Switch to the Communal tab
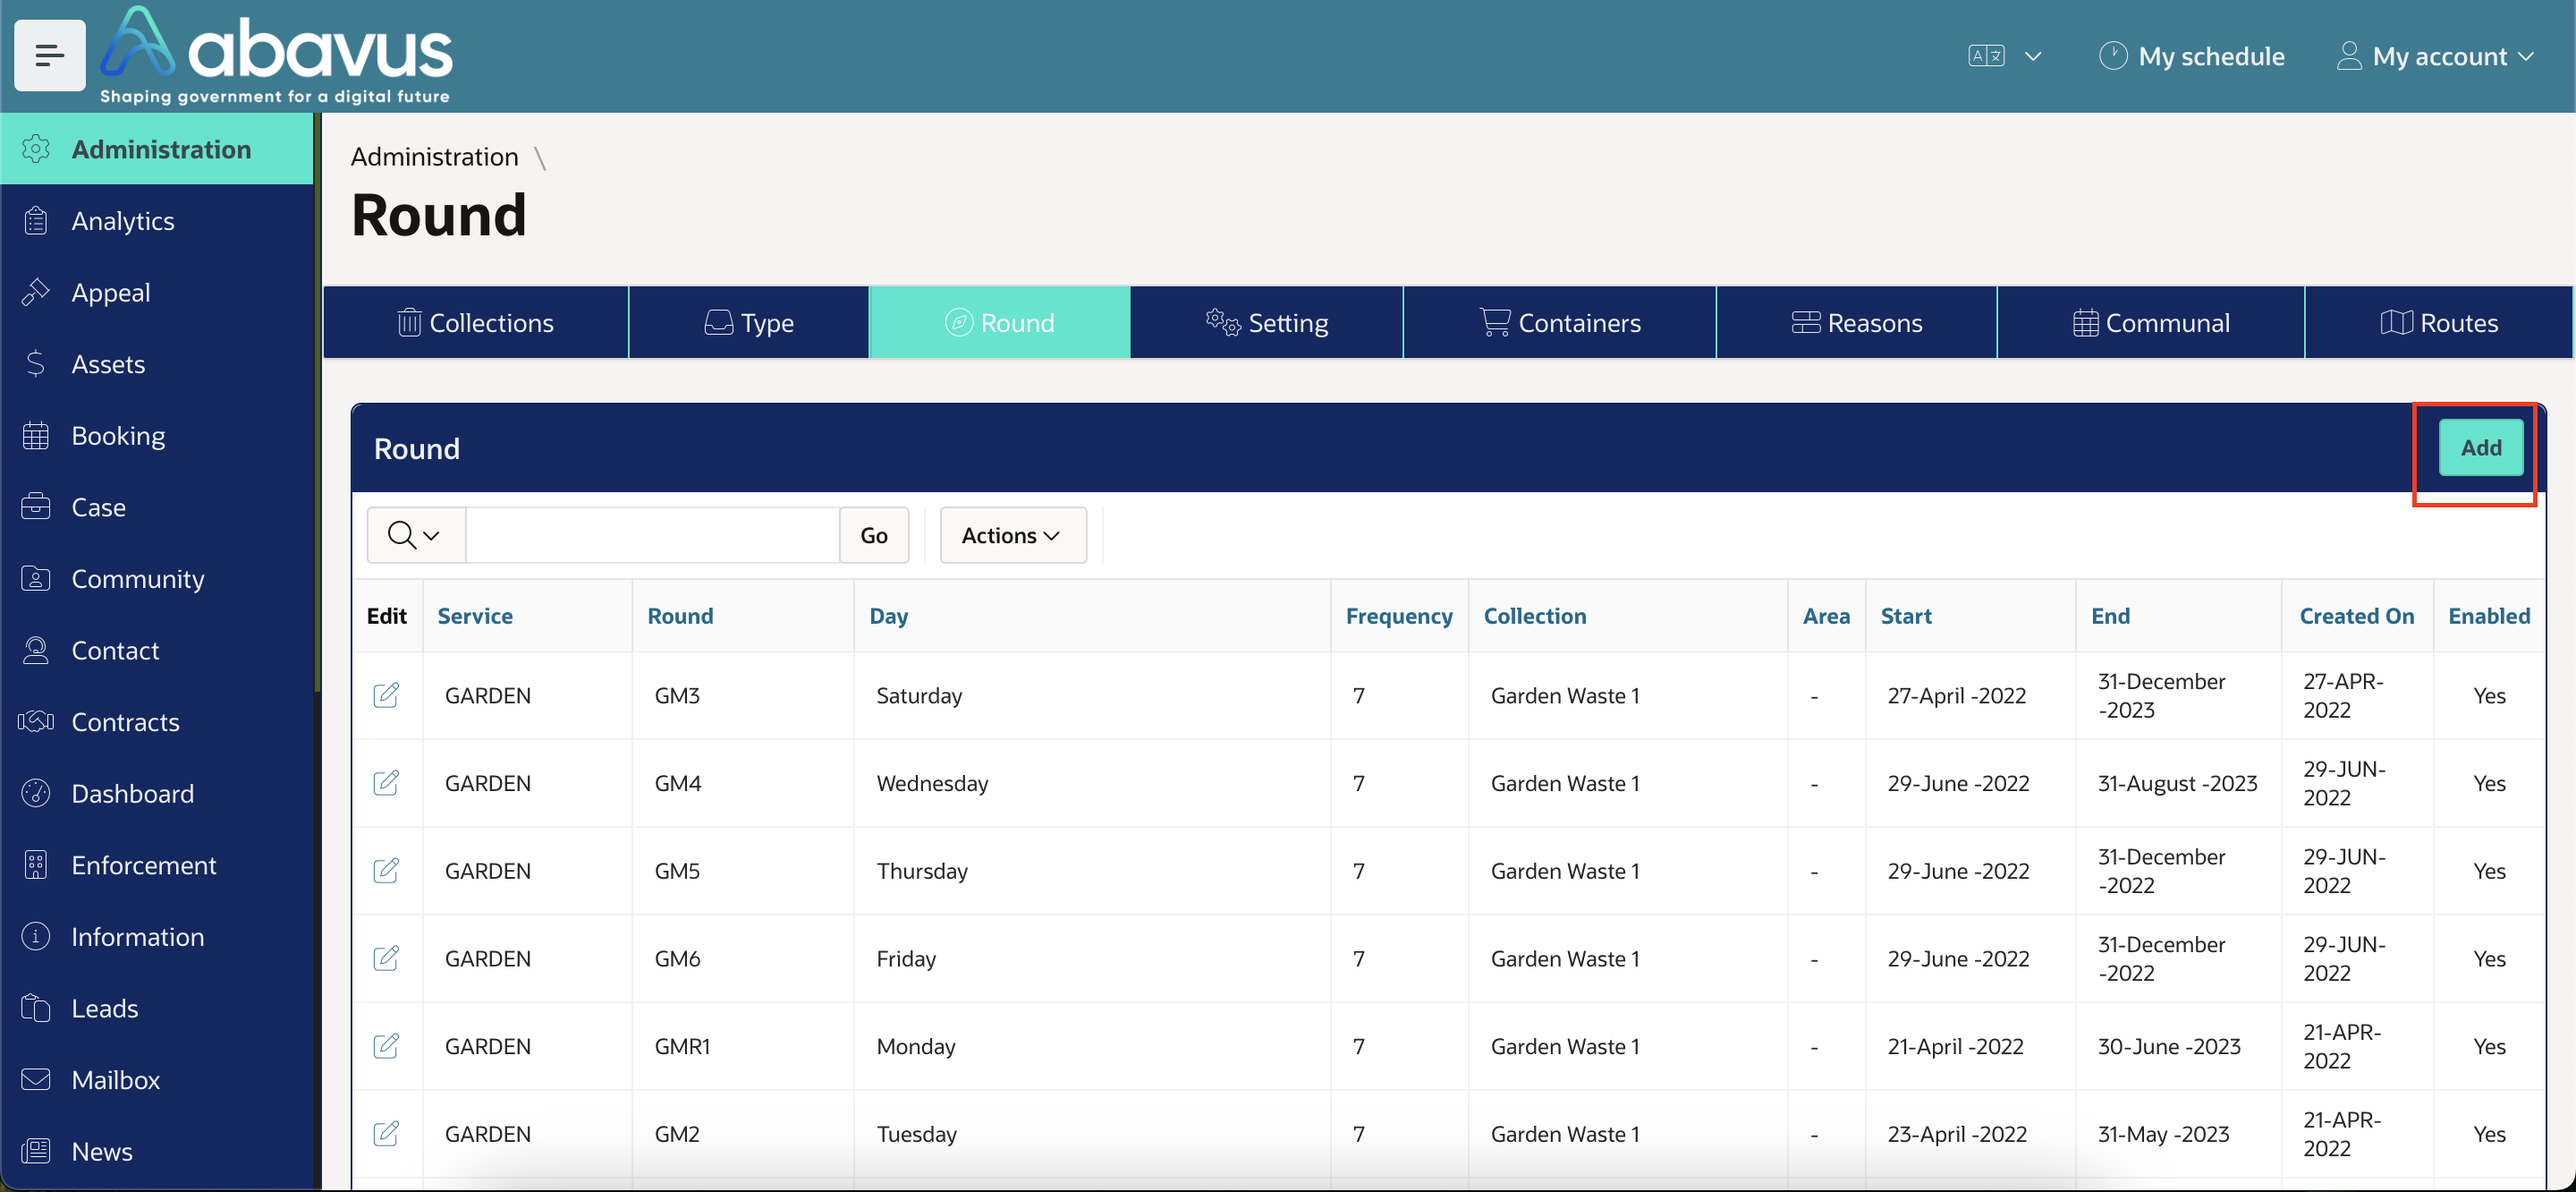Screen dimensions: 2576x1192 coord(2151,322)
